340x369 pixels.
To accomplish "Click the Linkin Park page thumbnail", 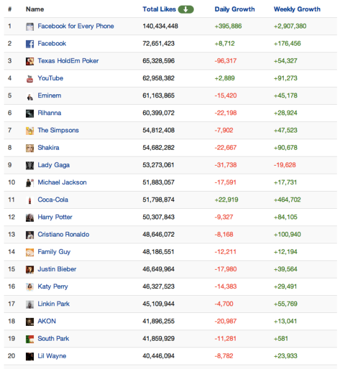I will (x=30, y=304).
